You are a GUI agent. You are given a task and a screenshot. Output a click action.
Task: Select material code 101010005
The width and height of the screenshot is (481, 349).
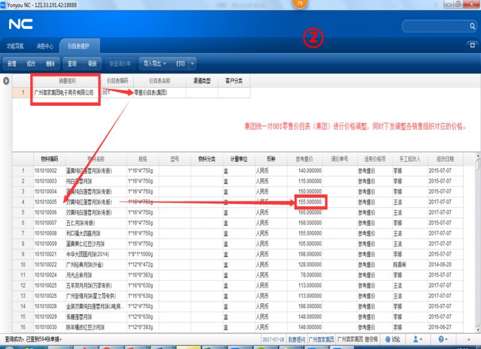[49, 202]
